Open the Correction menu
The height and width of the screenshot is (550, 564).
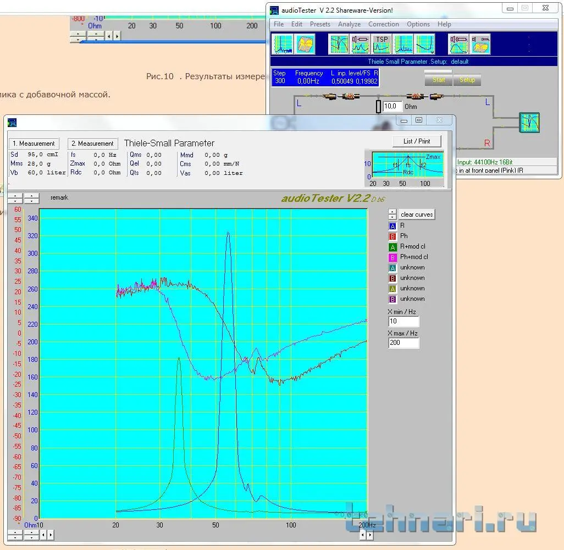click(383, 24)
